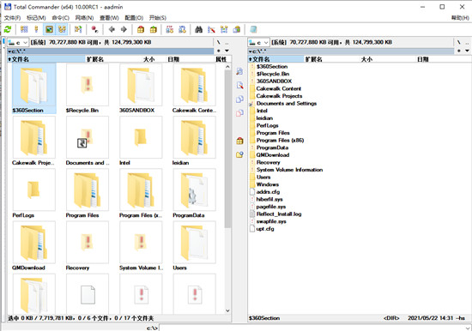
Task: Open the 帮助(H) menu
Action: [460, 18]
